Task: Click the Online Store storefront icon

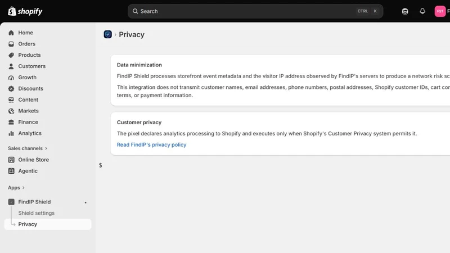Action: pos(11,160)
